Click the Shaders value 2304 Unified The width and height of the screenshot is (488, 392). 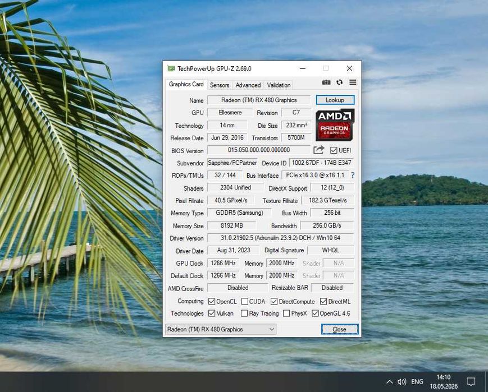[x=236, y=188]
